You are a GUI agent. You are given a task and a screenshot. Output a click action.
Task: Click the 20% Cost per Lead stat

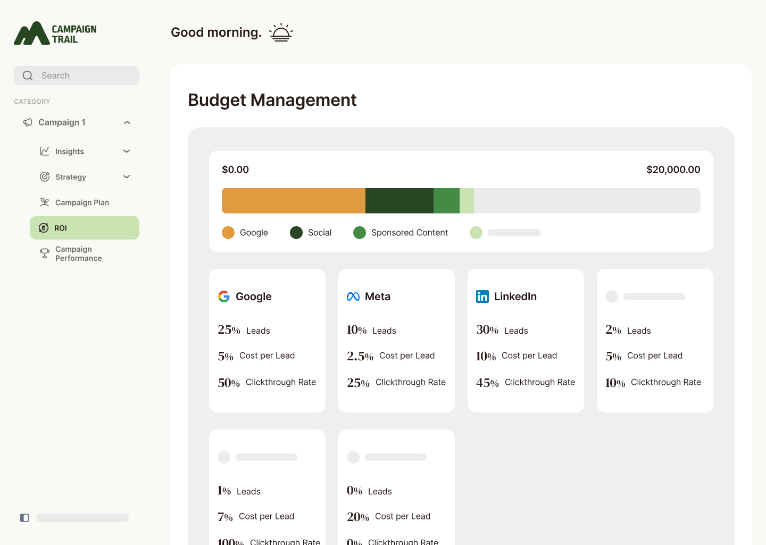click(x=389, y=516)
